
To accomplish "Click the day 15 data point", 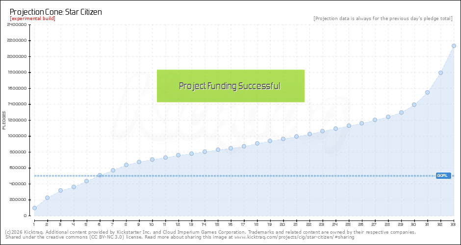I will click(218, 149).
